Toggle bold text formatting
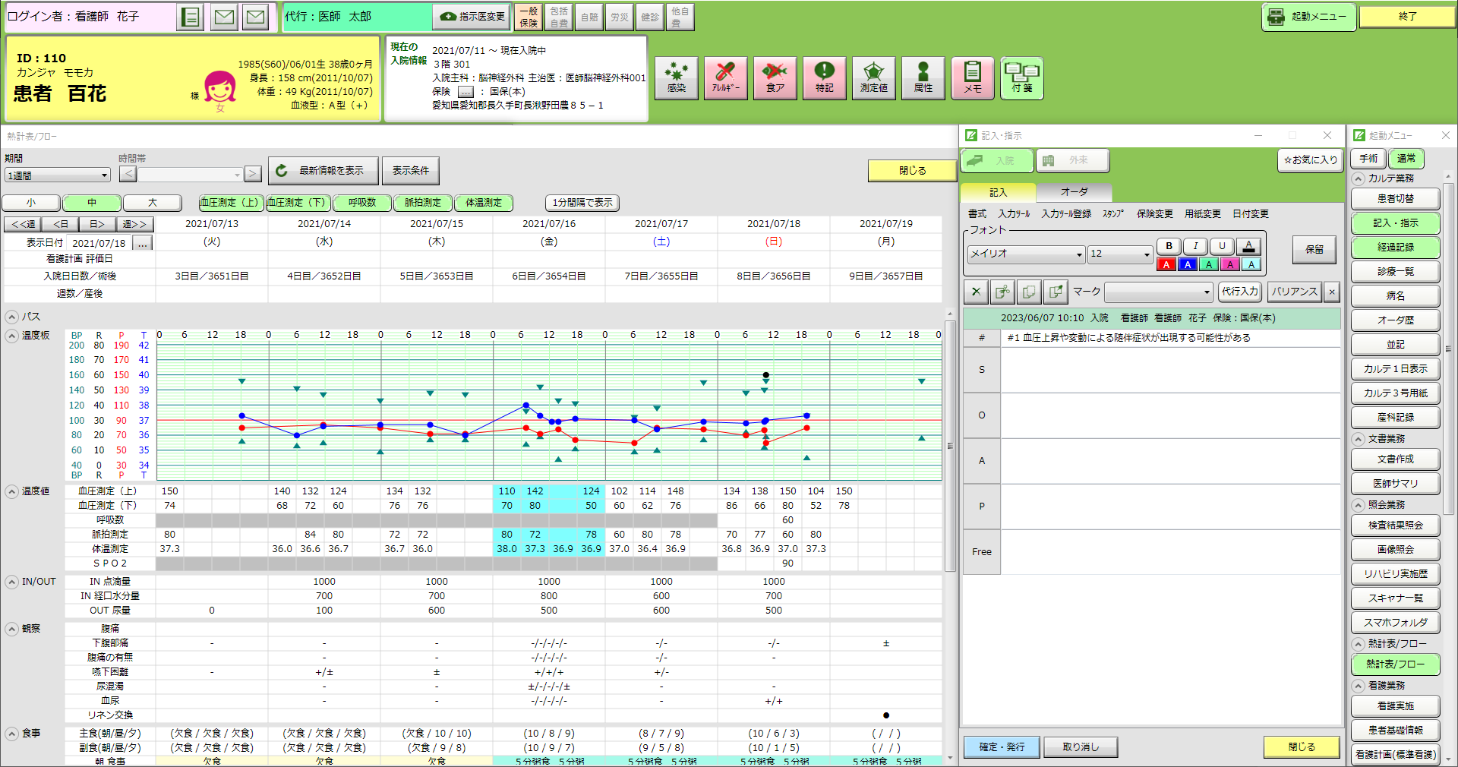The image size is (1458, 767). 1169,246
